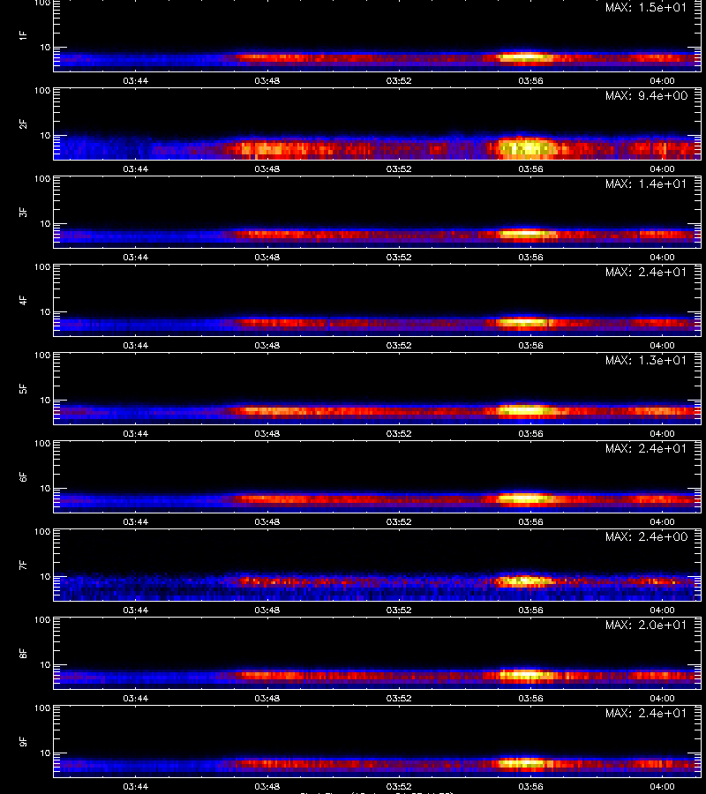Click the bright burst near 03:56 in panel 1F
Image resolution: width=706 pixels, height=794 pixels.
coord(525,57)
